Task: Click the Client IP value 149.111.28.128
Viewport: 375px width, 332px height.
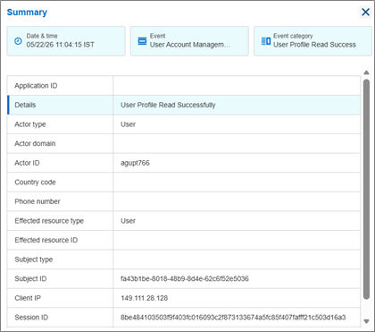Action: click(x=145, y=298)
